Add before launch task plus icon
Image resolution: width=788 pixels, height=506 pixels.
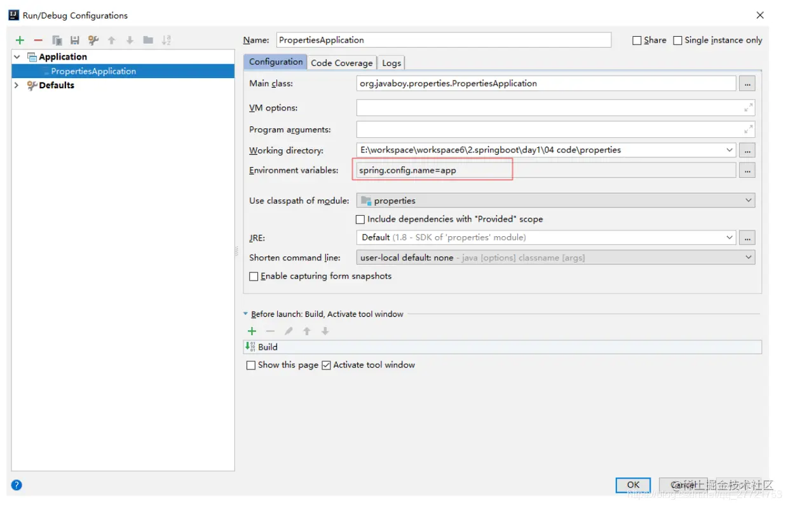pyautogui.click(x=252, y=331)
